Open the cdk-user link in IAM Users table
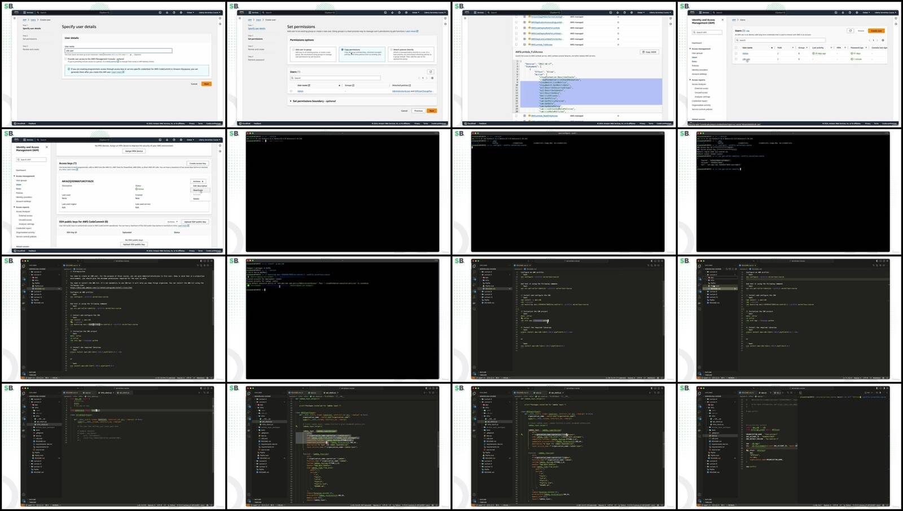The image size is (903, 511). [746, 59]
